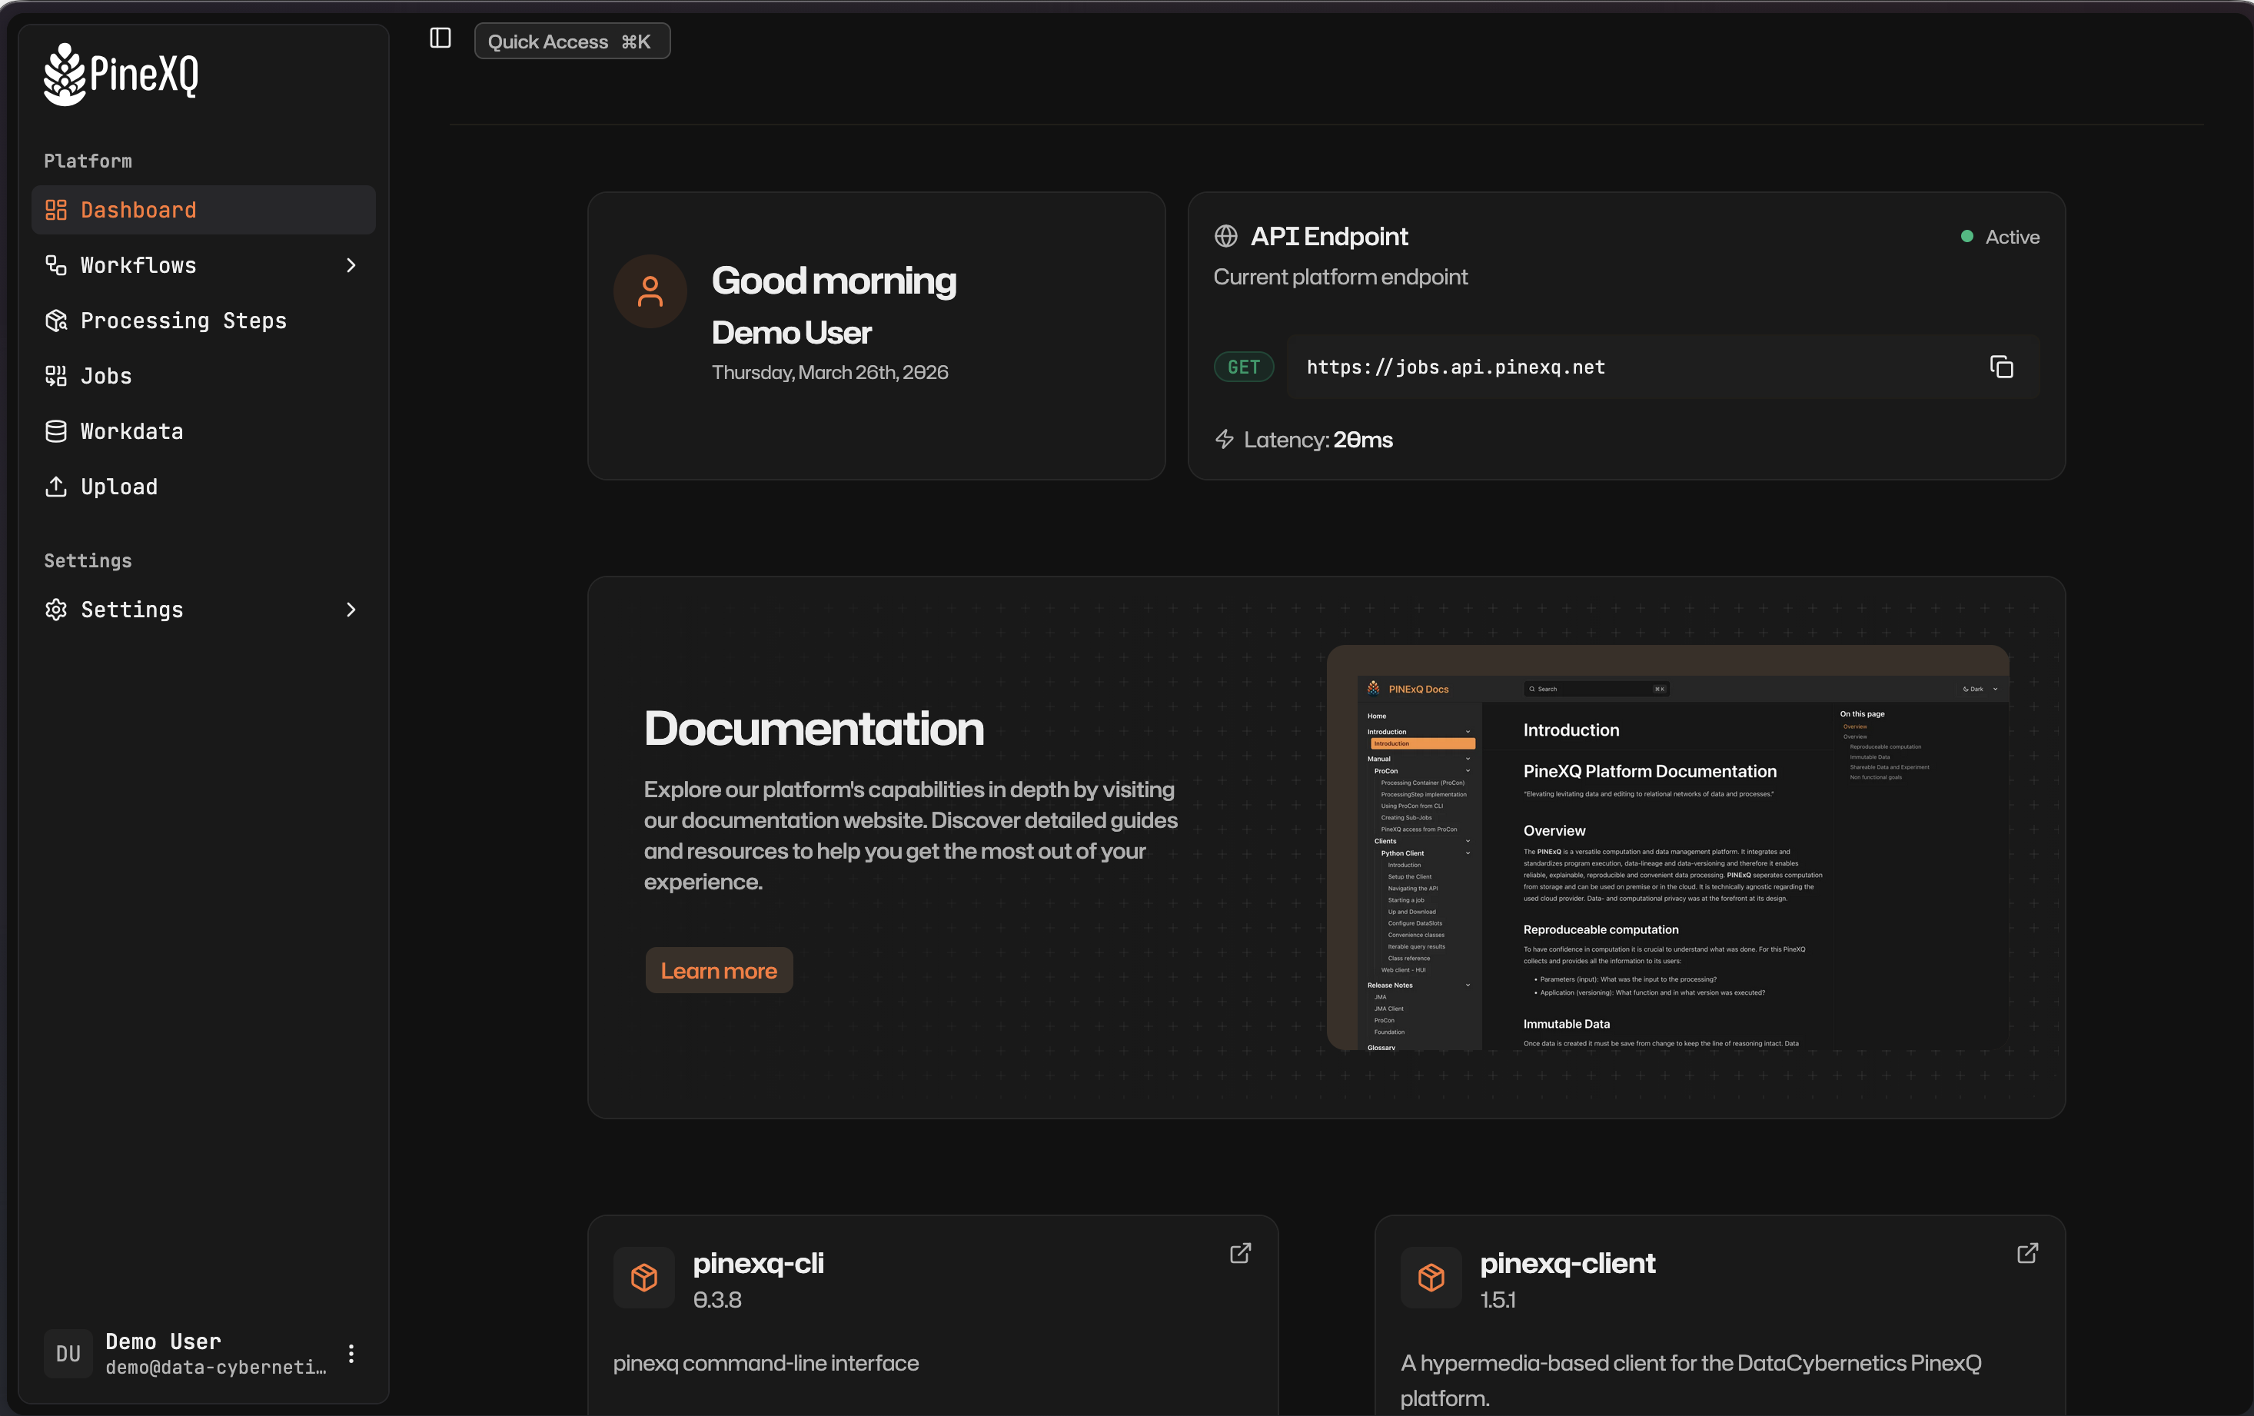Image resolution: width=2254 pixels, height=1416 pixels.
Task: Click the Upload arrow icon
Action: 56,487
